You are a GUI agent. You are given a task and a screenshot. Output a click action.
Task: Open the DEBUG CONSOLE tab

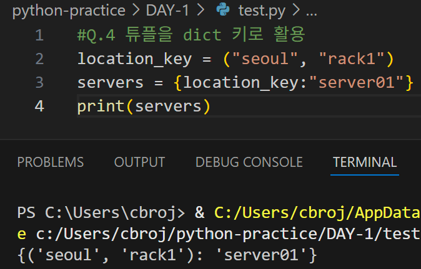(249, 162)
